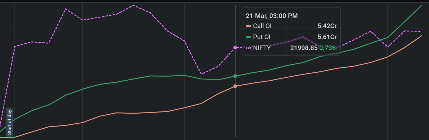The width and height of the screenshot is (429, 140).
Task: Click the Call OI label in tooltip
Action: point(262,26)
